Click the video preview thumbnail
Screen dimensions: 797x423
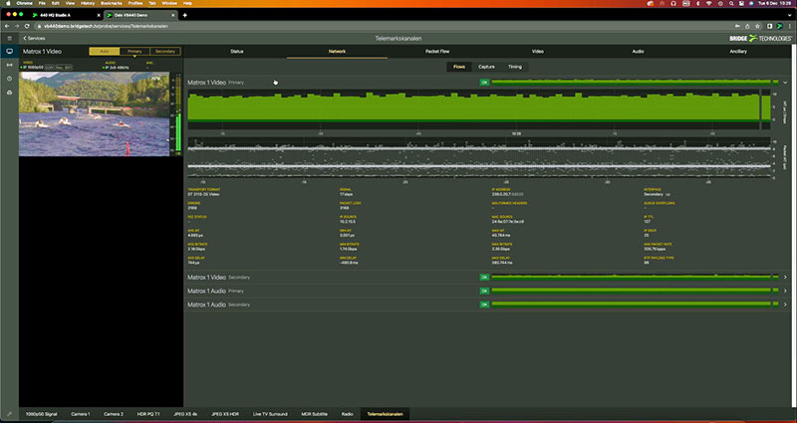95,114
